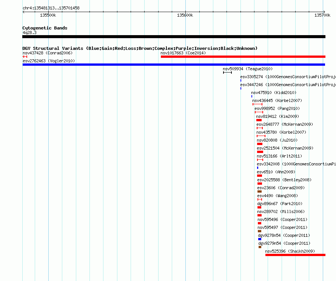Click dgv9278n54 (Cooper2011) label
Screen dimensions: 336x281
click(284, 235)
